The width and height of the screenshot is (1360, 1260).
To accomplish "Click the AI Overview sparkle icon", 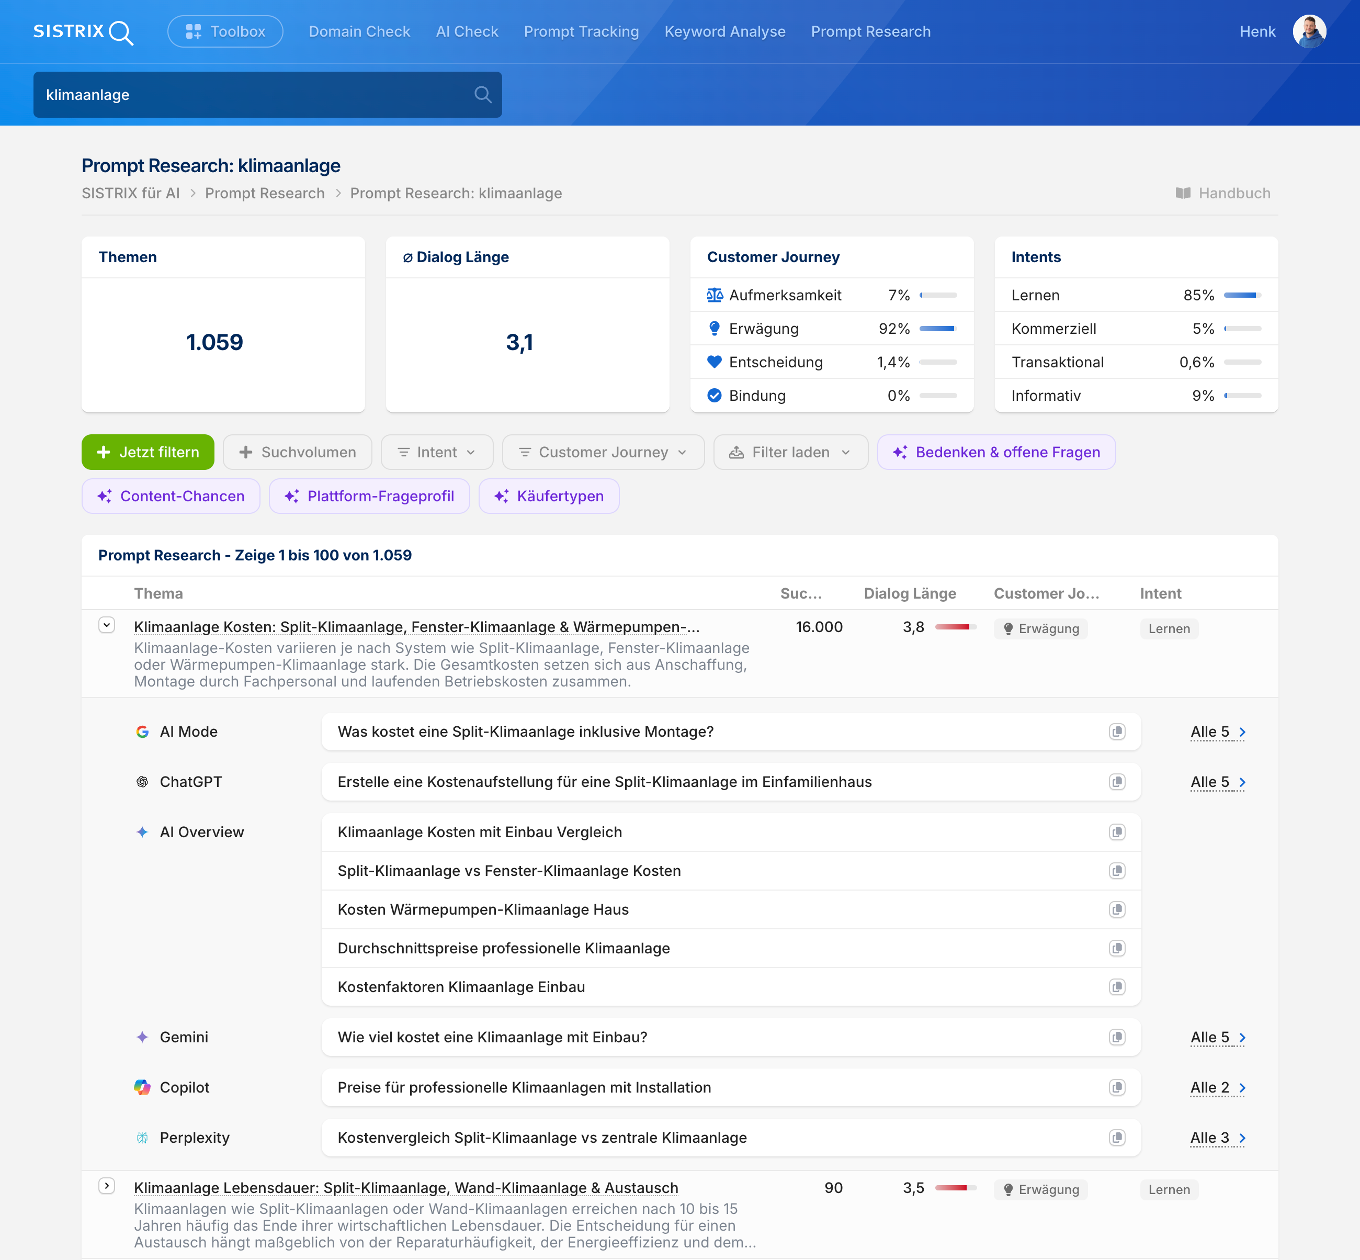I will click(x=142, y=832).
